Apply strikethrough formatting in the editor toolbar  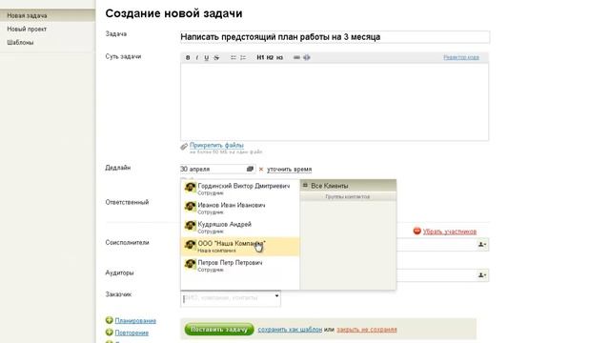click(x=216, y=57)
